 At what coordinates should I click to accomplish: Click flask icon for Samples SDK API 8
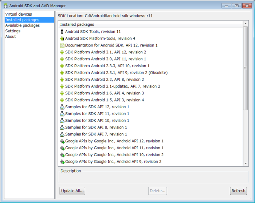coord(62,127)
